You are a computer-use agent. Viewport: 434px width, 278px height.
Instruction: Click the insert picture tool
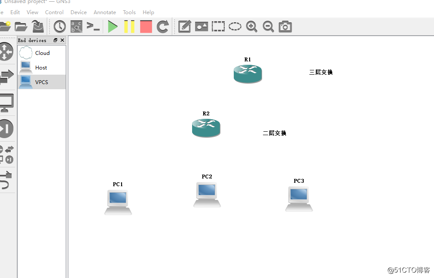tap(202, 27)
